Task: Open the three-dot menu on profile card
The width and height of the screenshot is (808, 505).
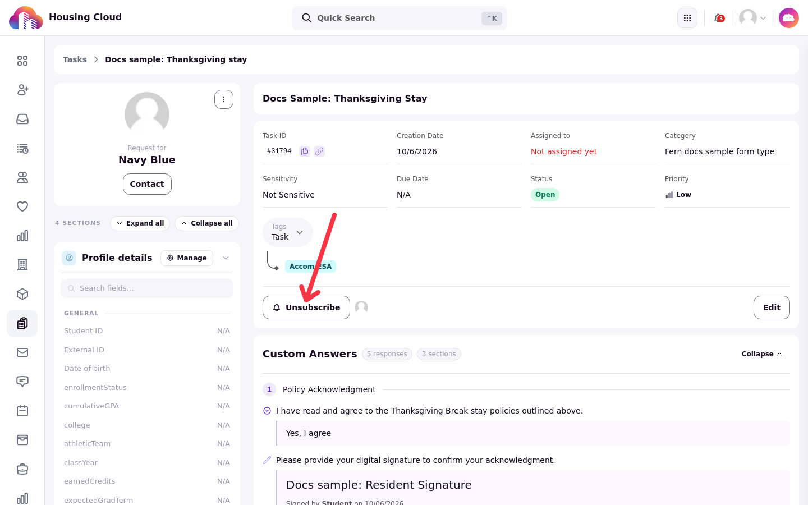Action: coord(224,99)
